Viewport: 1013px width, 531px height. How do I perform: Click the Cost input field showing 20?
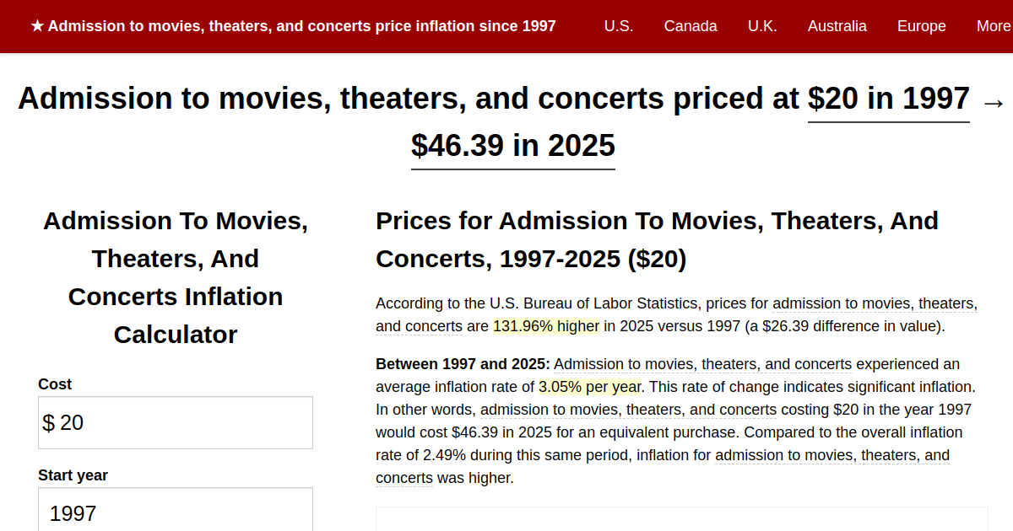point(176,423)
